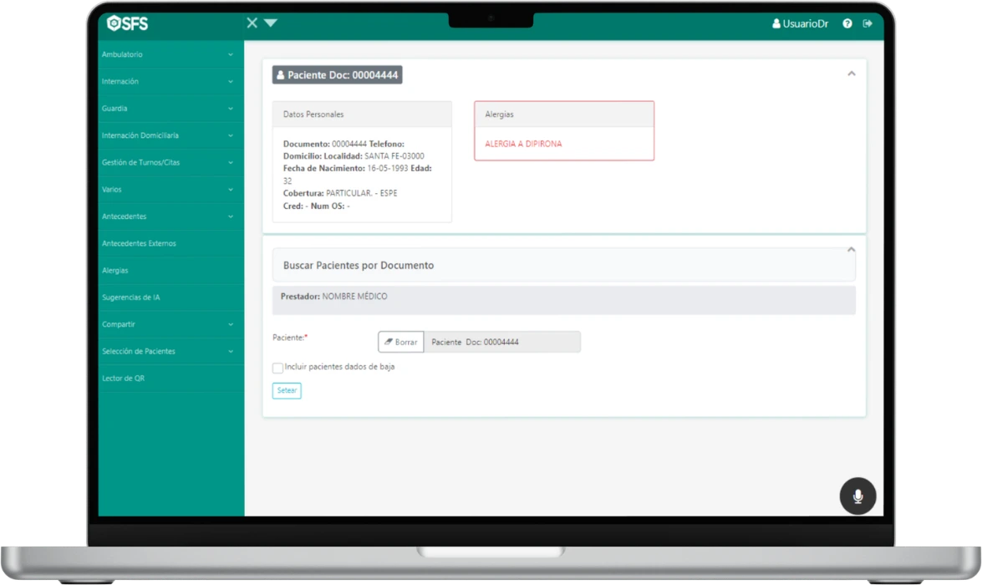Open the help question mark icon
The height and width of the screenshot is (585, 982).
point(847,23)
